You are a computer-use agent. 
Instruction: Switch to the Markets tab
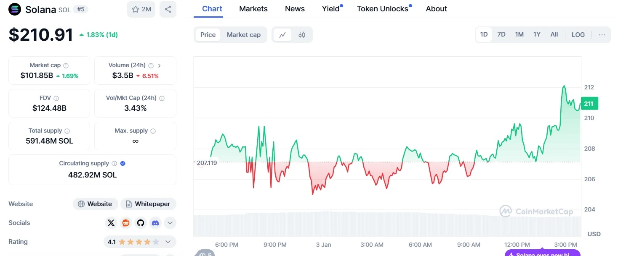click(253, 9)
